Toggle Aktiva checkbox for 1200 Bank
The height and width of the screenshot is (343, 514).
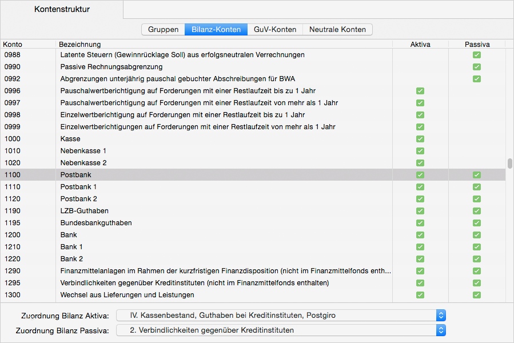420,235
